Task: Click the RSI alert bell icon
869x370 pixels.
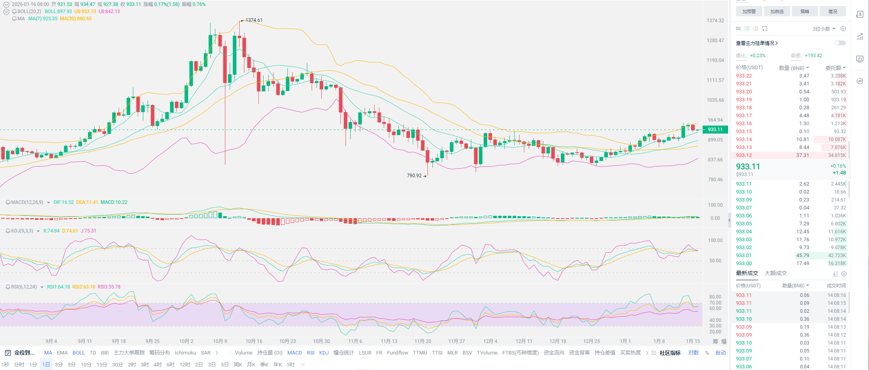Action: point(8,287)
